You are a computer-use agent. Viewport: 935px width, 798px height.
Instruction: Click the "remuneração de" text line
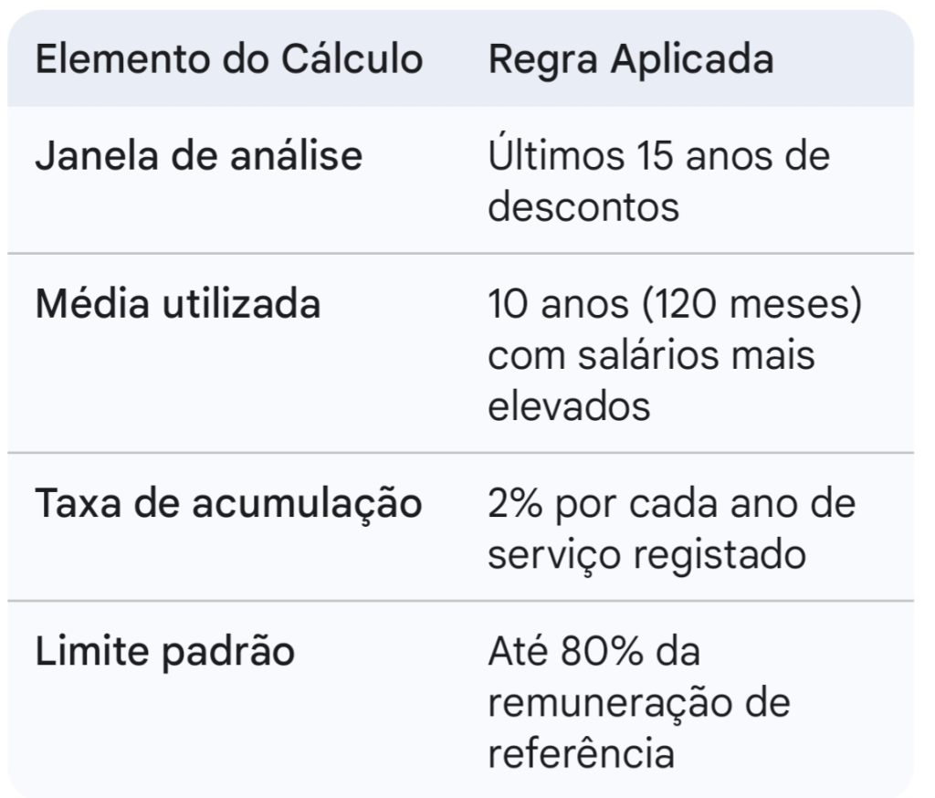pos(638,703)
